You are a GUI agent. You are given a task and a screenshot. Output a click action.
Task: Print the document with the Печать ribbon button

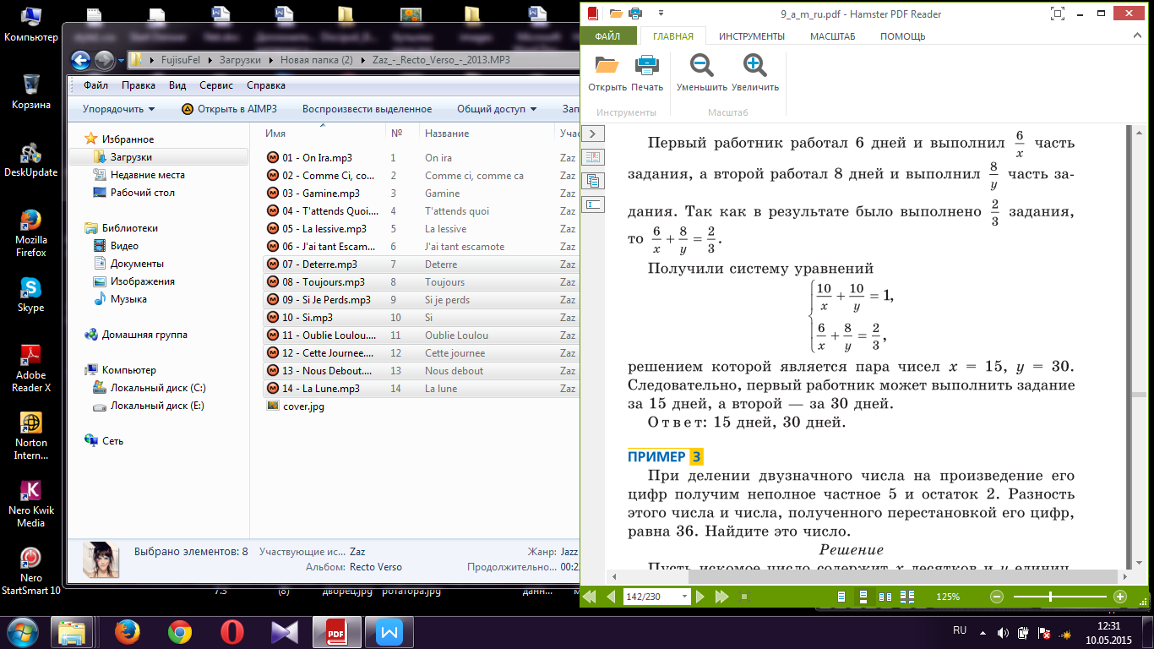click(647, 73)
